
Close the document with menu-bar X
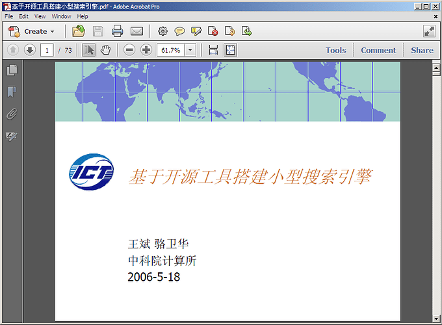[x=435, y=17]
